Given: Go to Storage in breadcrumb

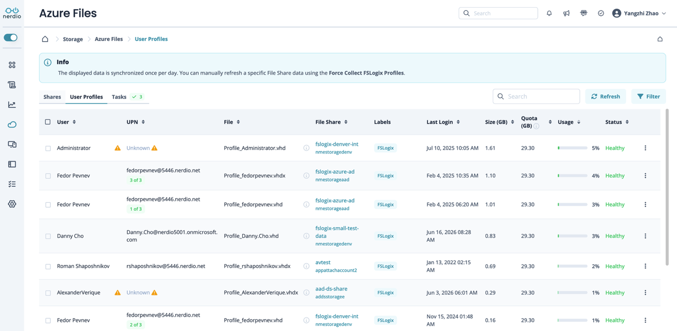Looking at the screenshot, I should [73, 39].
